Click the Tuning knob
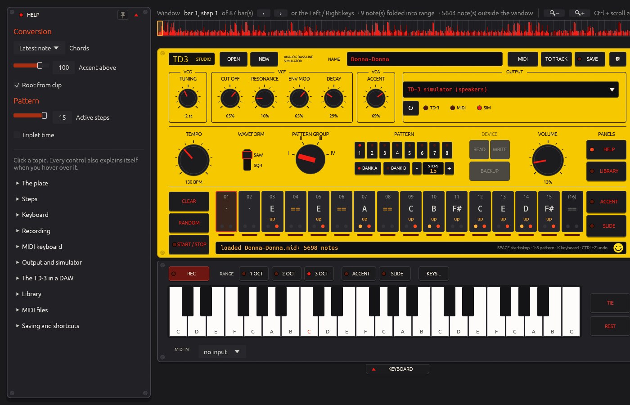This screenshot has width=630, height=405. pos(188,98)
